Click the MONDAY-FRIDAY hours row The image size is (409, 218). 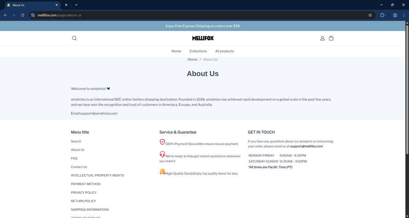point(277,156)
